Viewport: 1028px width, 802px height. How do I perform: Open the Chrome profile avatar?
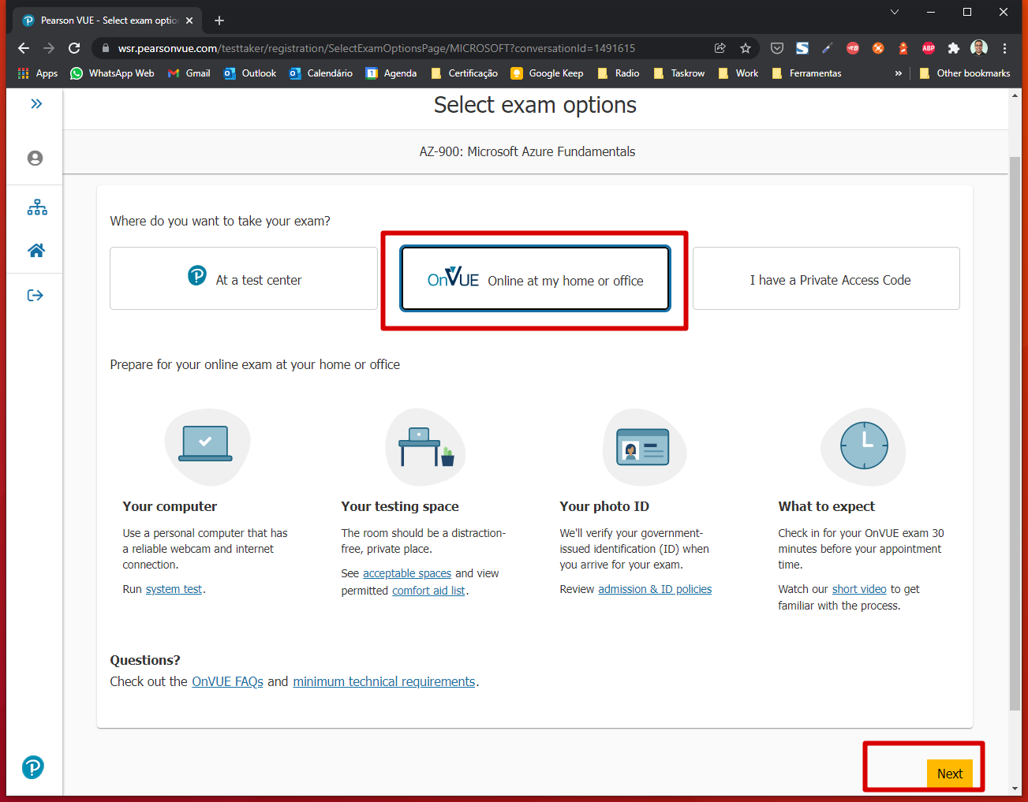click(979, 48)
